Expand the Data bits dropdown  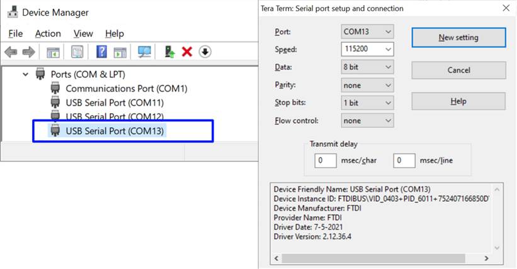pos(368,67)
